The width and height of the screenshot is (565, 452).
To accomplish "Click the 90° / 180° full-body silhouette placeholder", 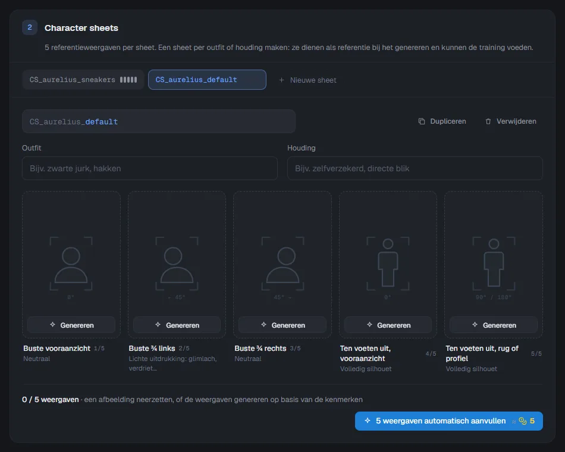I will [x=494, y=264].
